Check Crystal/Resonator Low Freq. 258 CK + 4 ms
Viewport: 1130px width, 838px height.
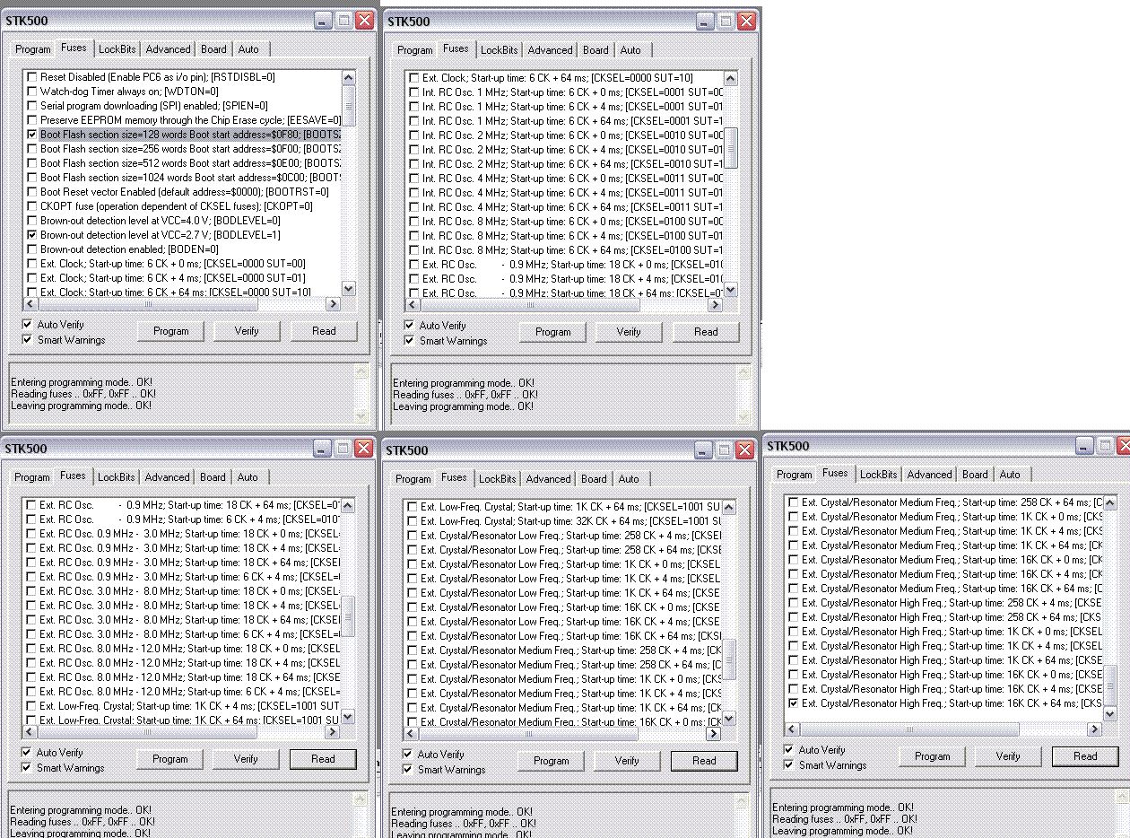413,536
